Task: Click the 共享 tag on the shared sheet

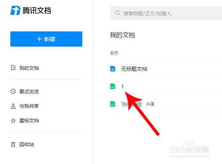Action: coord(151,104)
